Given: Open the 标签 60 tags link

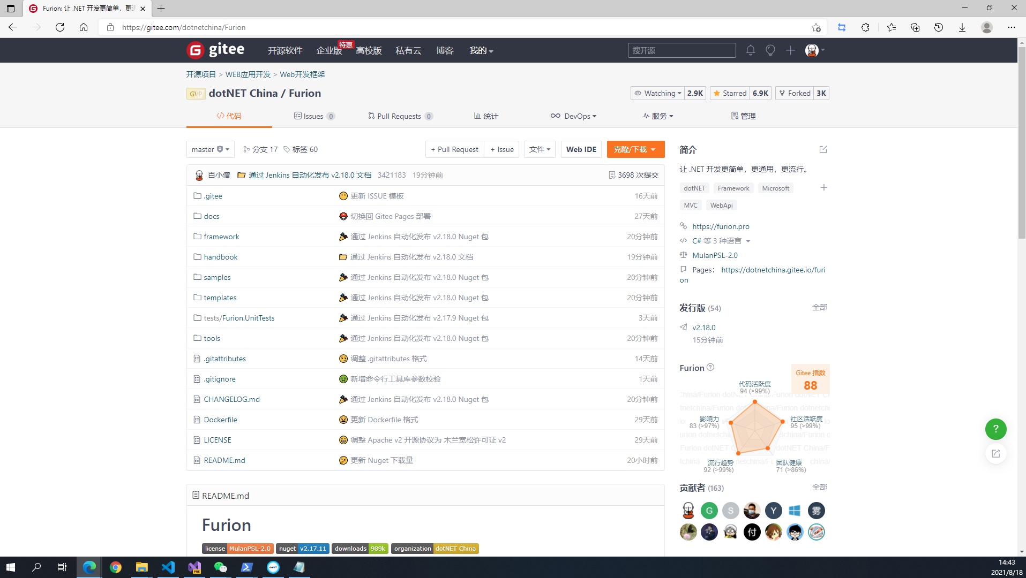Looking at the screenshot, I should 301,149.
